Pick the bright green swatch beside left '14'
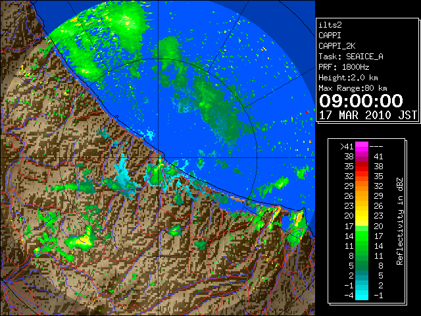 (x=362, y=236)
